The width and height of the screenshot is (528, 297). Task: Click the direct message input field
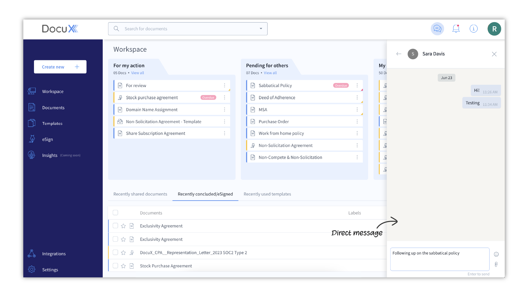(x=439, y=259)
